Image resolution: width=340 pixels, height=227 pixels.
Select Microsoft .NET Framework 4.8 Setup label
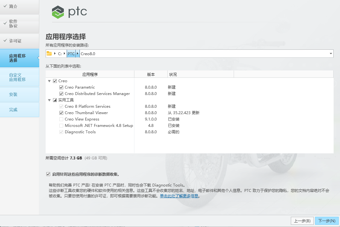coord(99,126)
